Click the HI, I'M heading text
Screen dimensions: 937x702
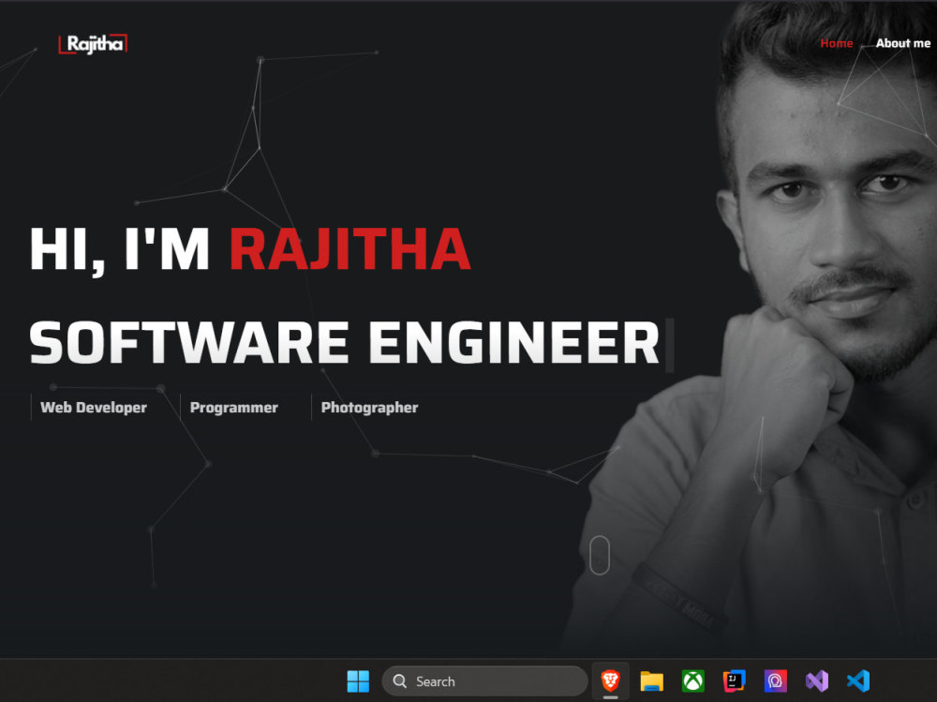tap(120, 250)
